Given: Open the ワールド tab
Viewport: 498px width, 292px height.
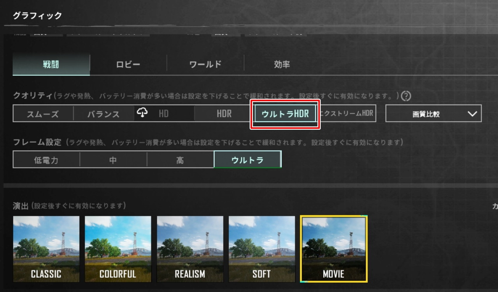Looking at the screenshot, I should pos(205,65).
